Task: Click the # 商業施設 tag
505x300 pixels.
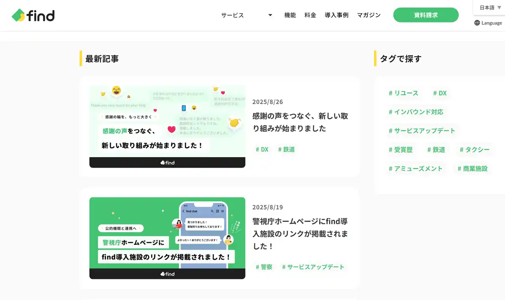Action: click(472, 169)
